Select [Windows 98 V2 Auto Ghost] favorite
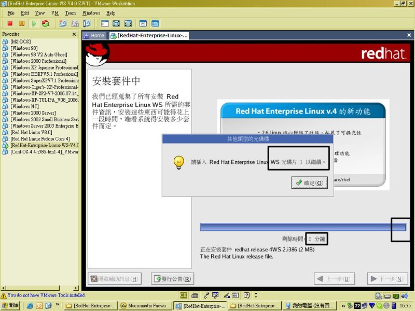Screen dimensions: 415x311 point(38,54)
